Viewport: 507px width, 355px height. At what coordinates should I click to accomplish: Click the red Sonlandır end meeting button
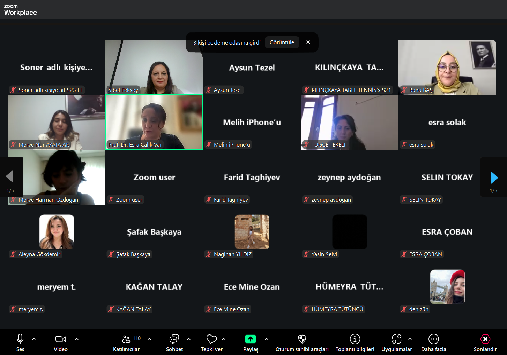click(x=485, y=339)
